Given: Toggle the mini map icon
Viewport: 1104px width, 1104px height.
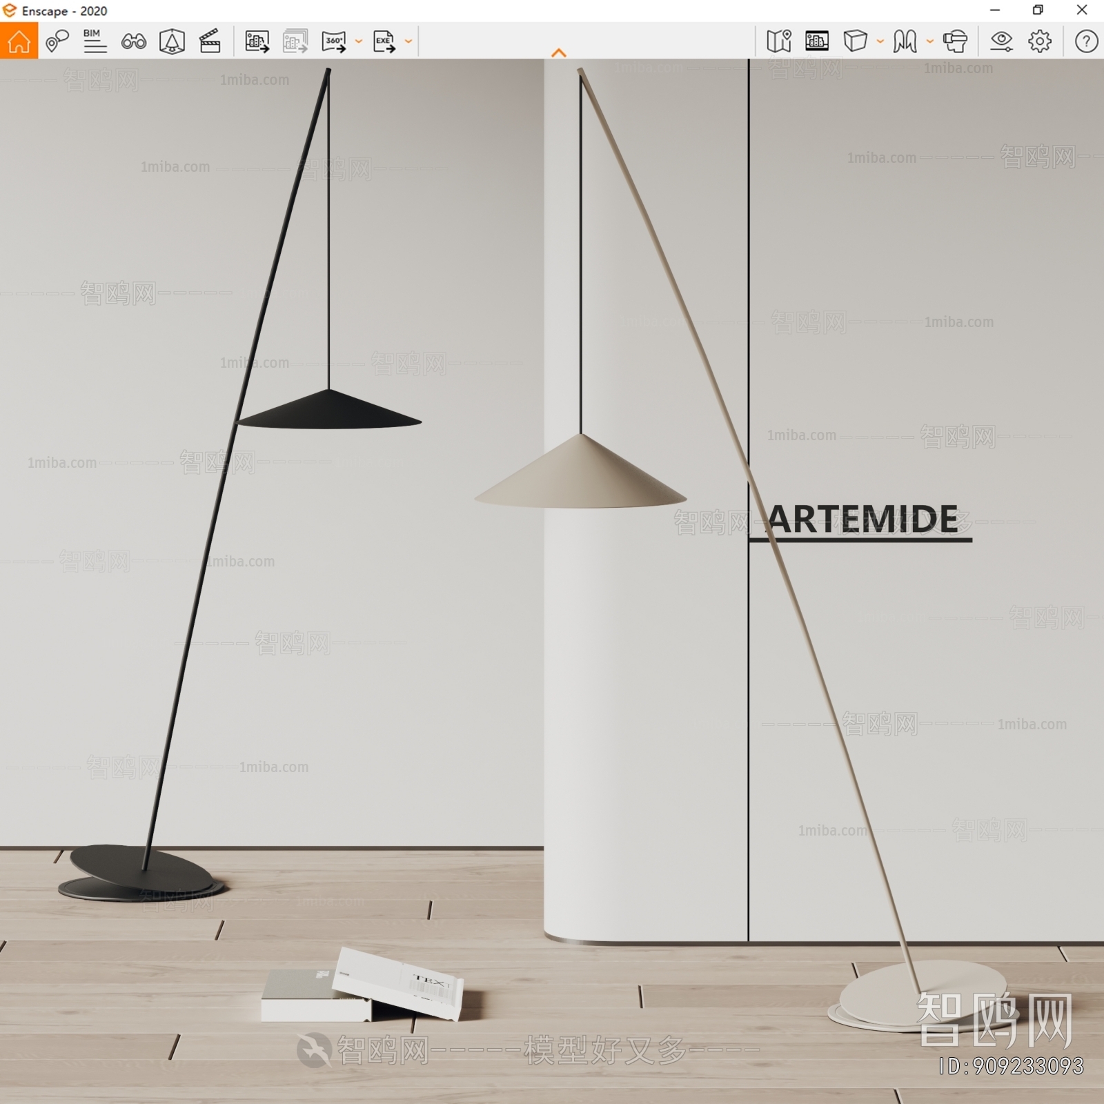Looking at the screenshot, I should [x=779, y=41].
